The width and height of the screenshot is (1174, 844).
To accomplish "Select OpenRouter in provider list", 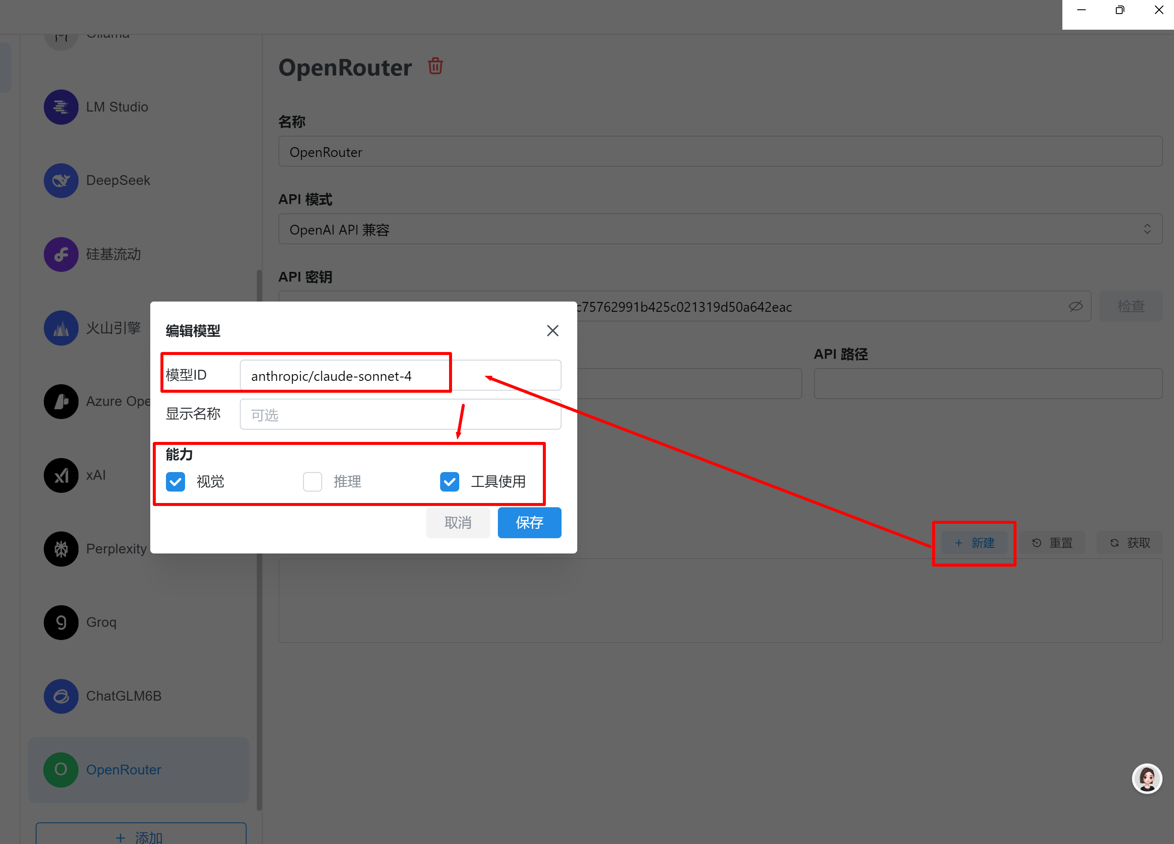I will pos(138,769).
